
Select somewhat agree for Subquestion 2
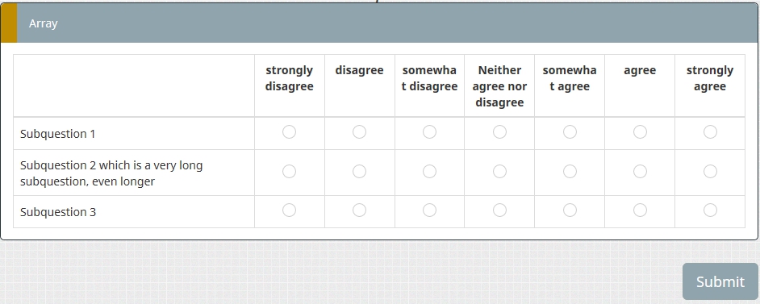tap(570, 172)
